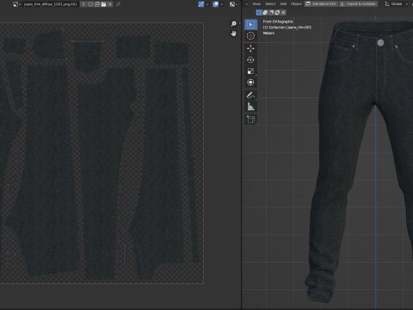Open the View menu in 3D viewport
The image size is (413, 310).
pyautogui.click(x=256, y=4)
